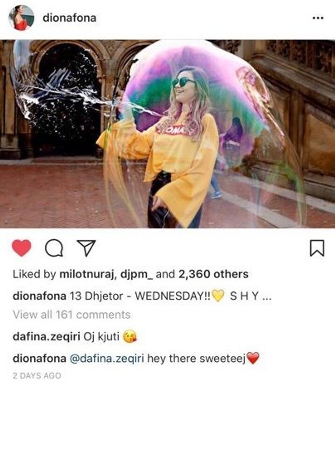This screenshot has width=335, height=469.
Task: Save the post with the bookmark icon
Action: (x=317, y=248)
